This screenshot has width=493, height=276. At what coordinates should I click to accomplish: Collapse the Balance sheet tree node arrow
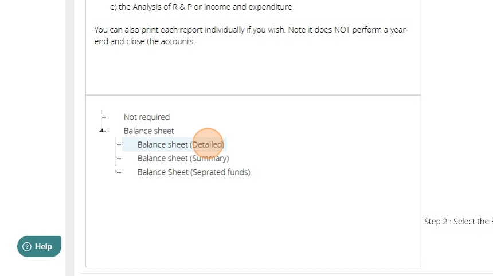pyautogui.click(x=101, y=131)
